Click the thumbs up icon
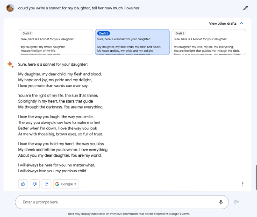257x217 pixels. click(x=23, y=184)
